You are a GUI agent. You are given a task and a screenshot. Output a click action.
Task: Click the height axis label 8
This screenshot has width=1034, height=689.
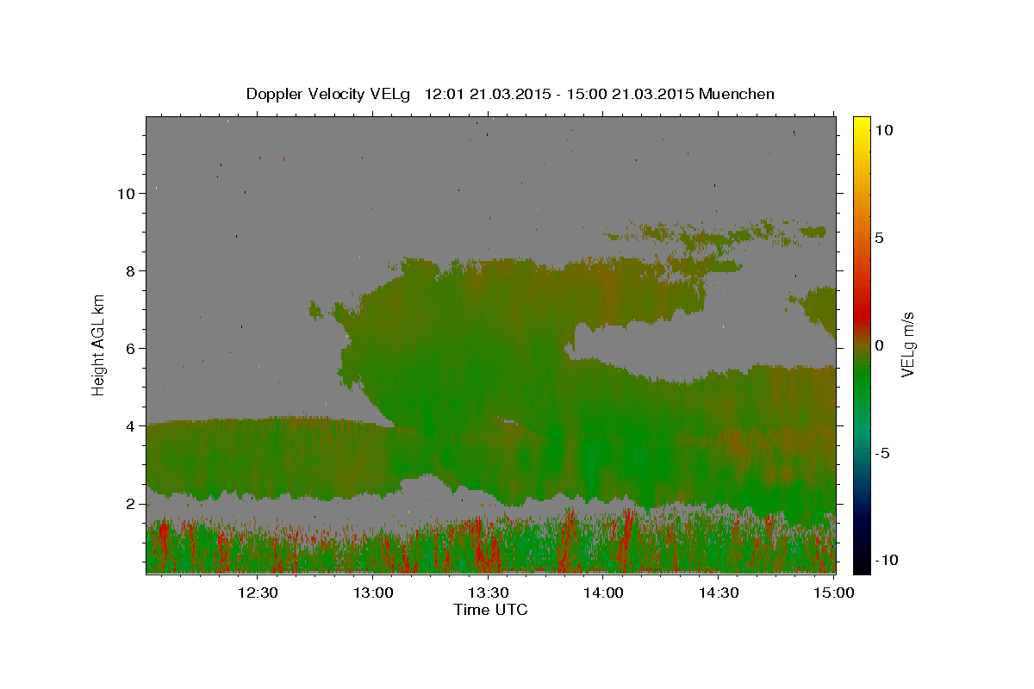click(x=131, y=270)
